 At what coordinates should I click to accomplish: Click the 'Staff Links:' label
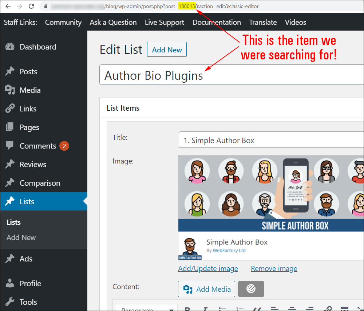pos(20,22)
